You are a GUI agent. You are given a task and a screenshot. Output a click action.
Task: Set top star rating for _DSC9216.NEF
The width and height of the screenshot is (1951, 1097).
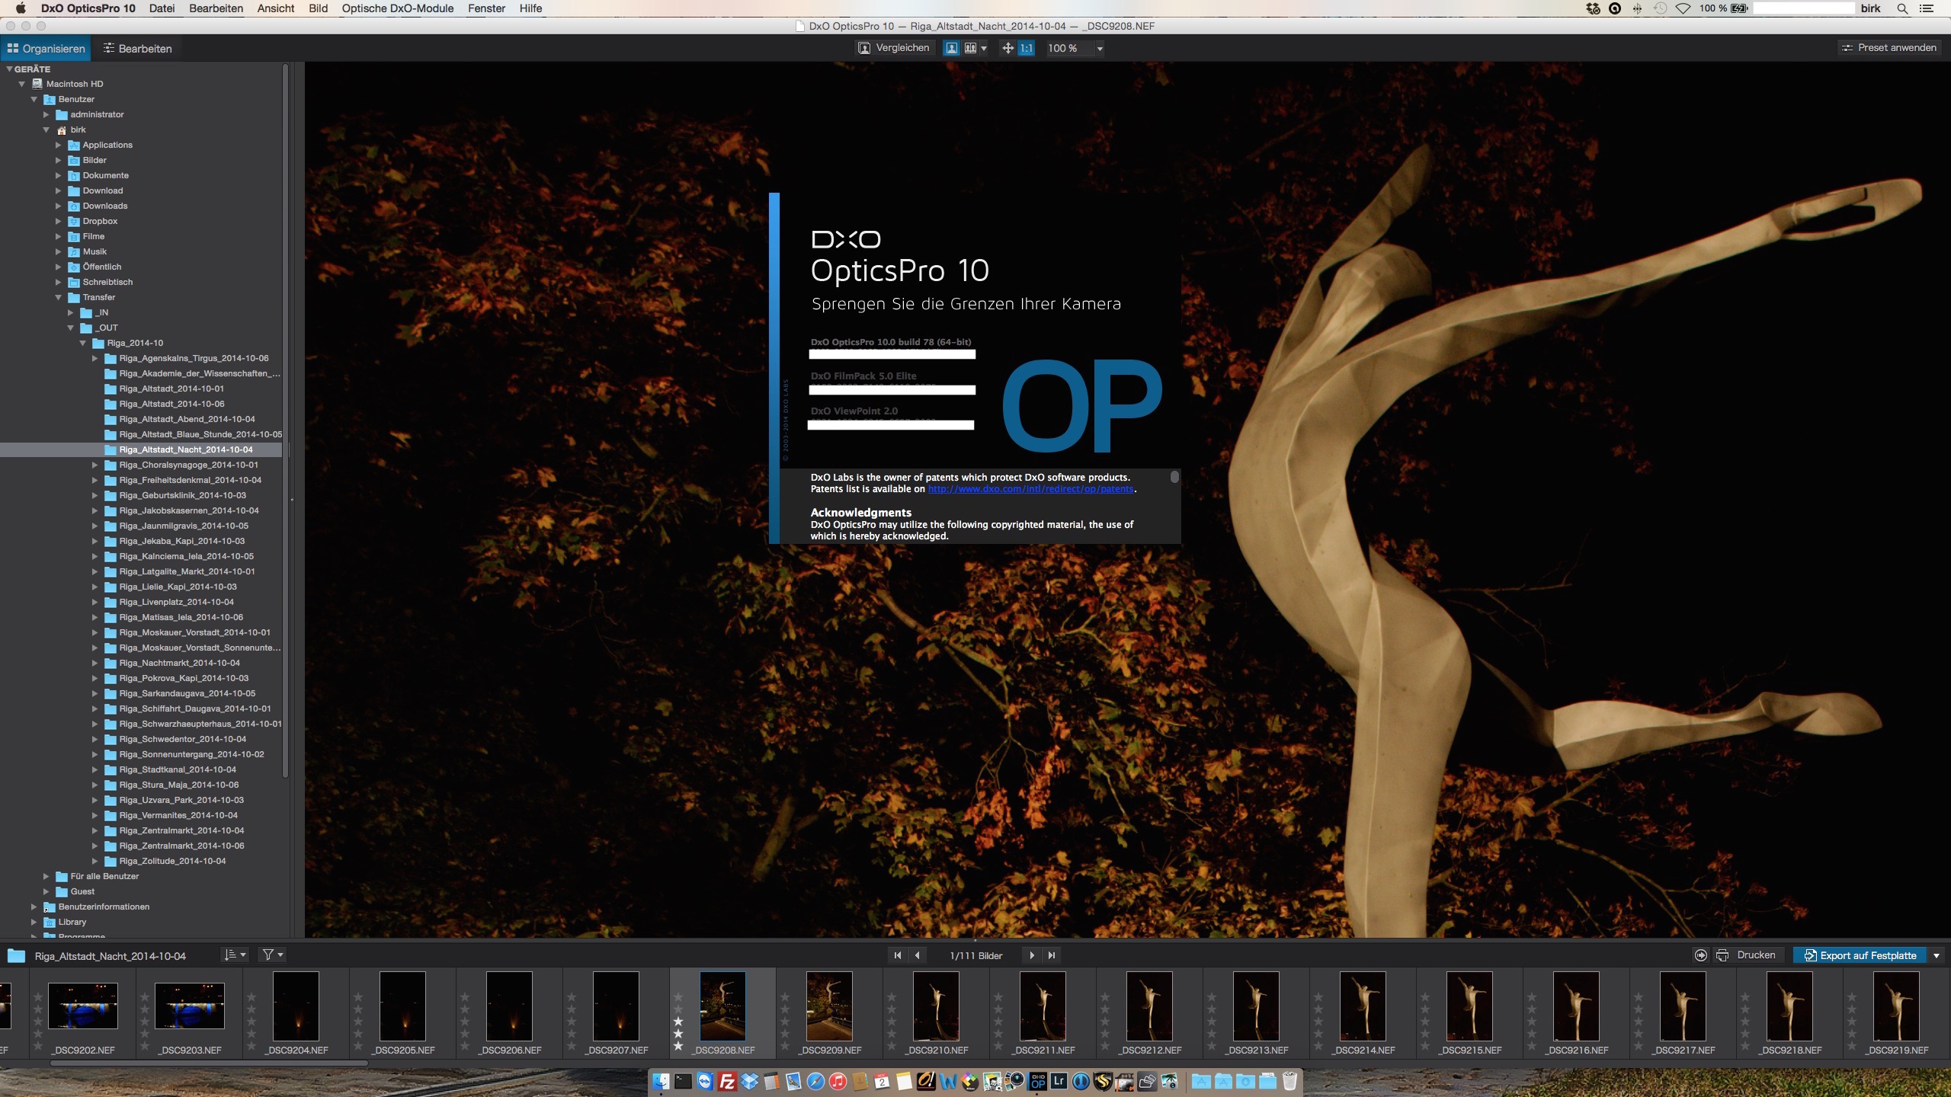pos(1532,996)
